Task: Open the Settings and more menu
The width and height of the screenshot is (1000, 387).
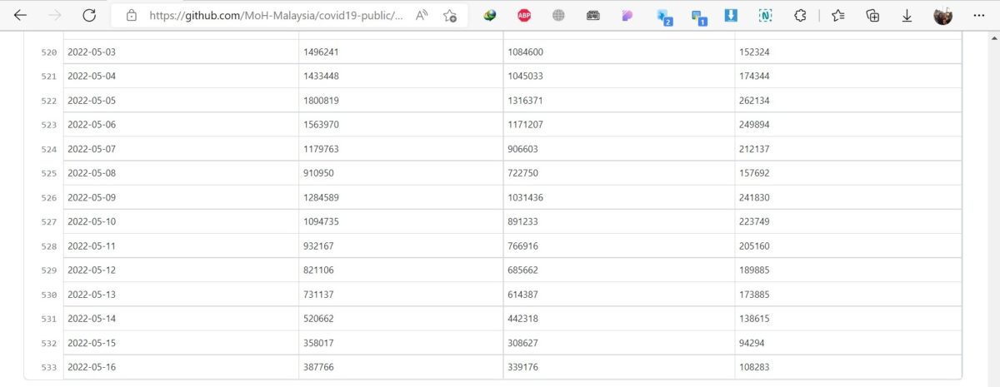Action: click(979, 15)
